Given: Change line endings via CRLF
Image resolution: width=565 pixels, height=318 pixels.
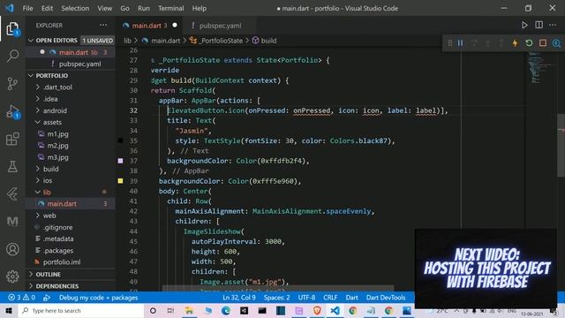Looking at the screenshot, I should tap(330, 298).
